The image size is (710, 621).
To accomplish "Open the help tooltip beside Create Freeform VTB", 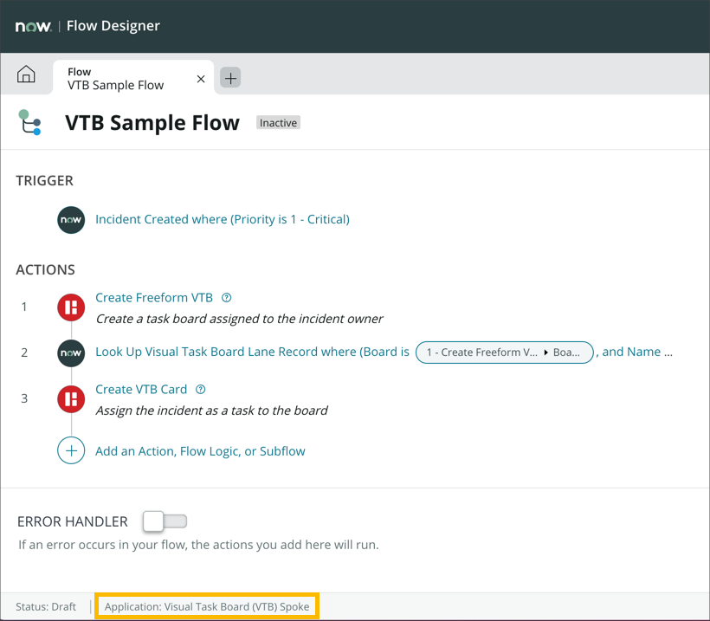I will click(225, 297).
